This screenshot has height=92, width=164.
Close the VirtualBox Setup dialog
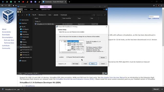[107, 27]
